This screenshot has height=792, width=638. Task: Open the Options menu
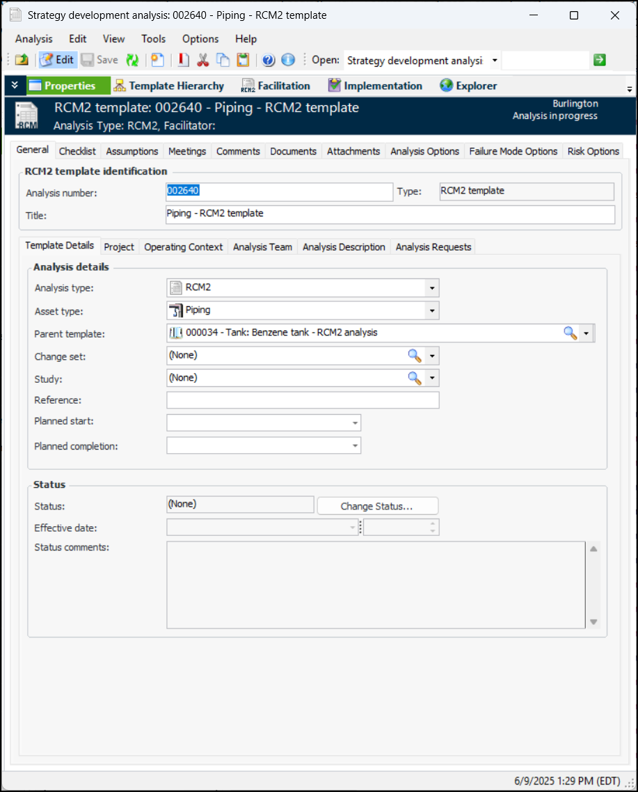200,39
